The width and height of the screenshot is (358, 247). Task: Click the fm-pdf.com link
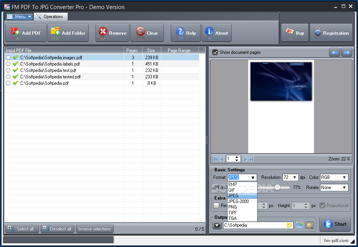point(336,240)
